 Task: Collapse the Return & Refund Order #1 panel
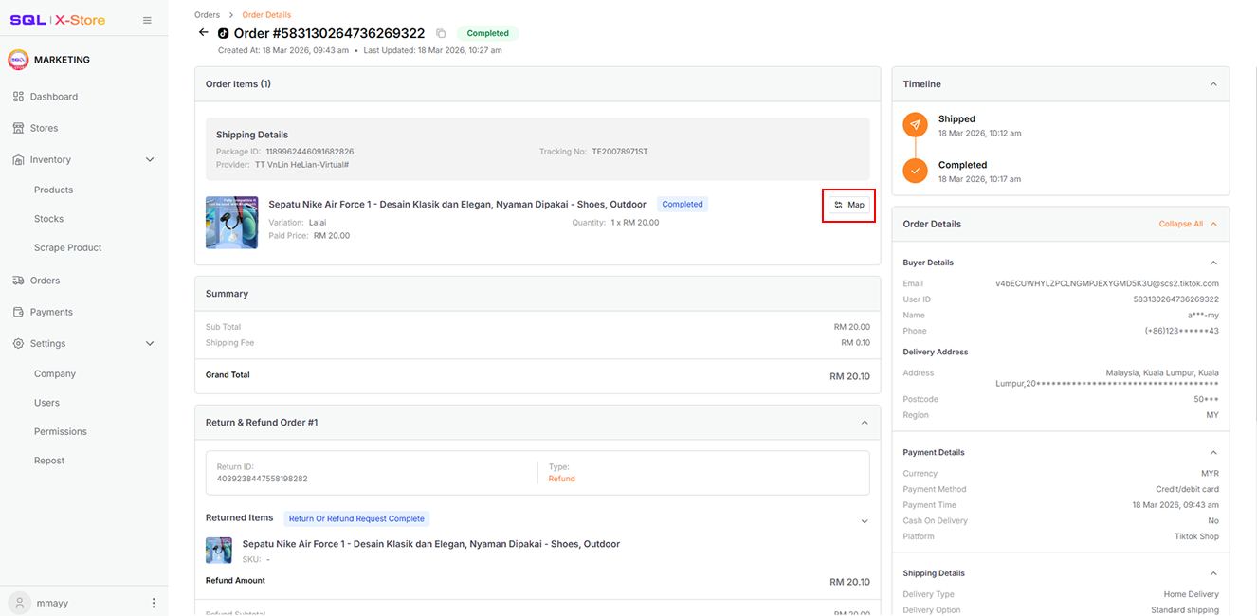pos(865,423)
